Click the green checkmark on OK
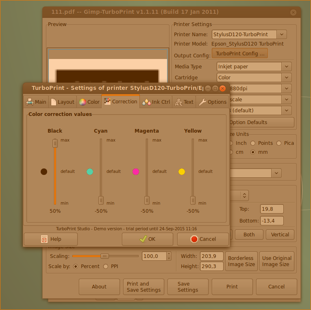Screen dimensions: 311x310 pos(143,239)
